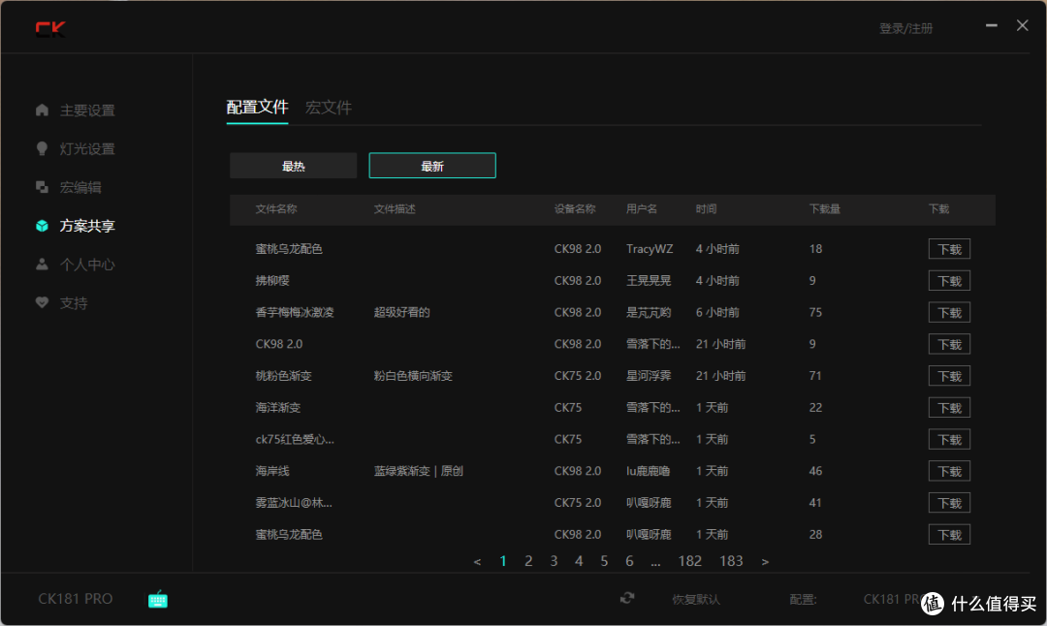Go to last page 183

(x=731, y=561)
